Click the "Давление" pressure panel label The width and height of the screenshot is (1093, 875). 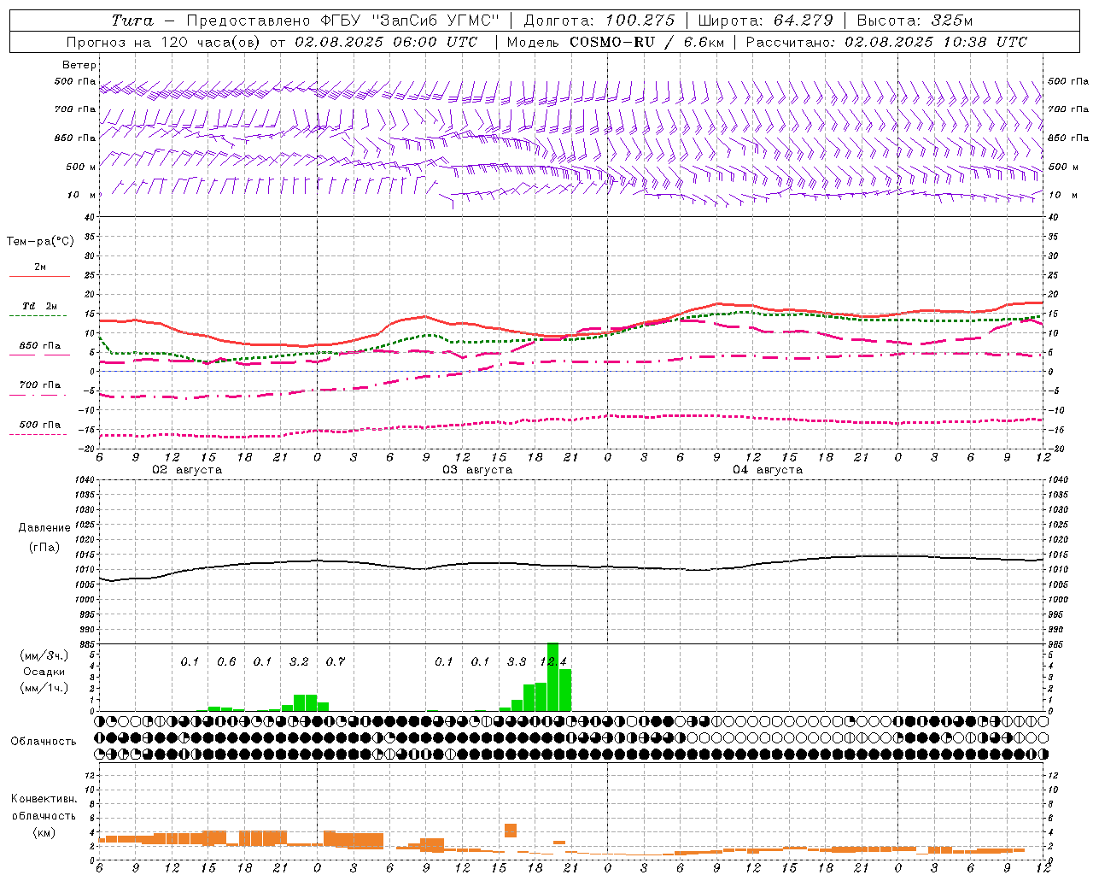click(44, 528)
